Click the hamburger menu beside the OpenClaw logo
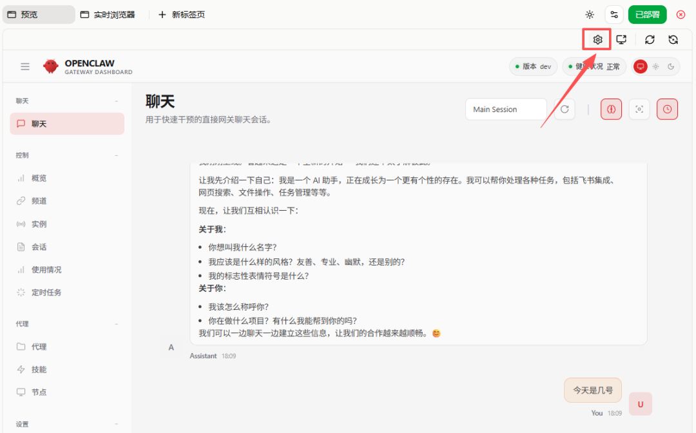 24,66
